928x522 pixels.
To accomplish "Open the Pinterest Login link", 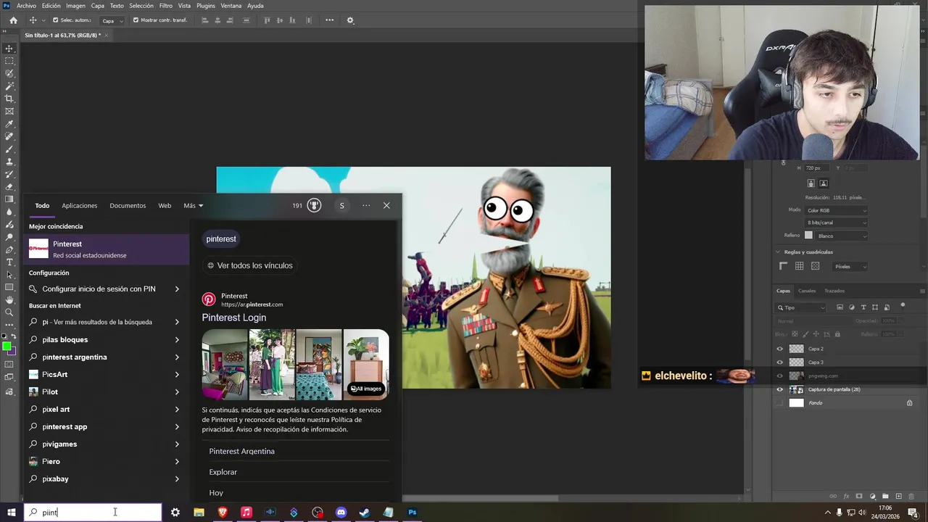I will click(x=234, y=318).
